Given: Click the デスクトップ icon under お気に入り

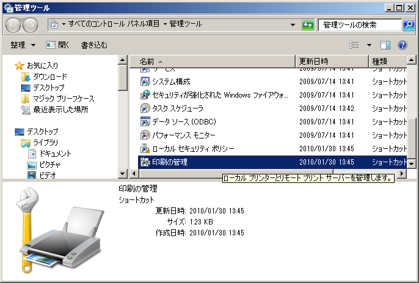Looking at the screenshot, I should point(26,88).
